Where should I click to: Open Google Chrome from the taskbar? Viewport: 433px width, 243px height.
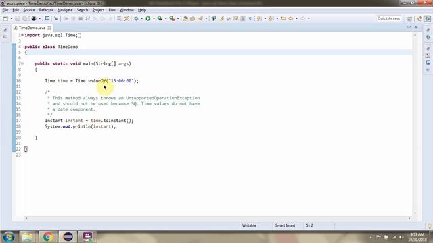tap(48, 237)
